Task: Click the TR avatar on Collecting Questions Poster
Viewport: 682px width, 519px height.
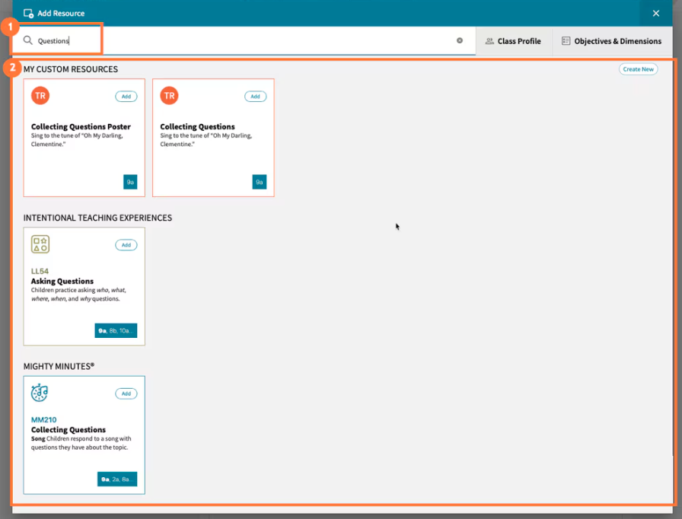Action: click(40, 96)
